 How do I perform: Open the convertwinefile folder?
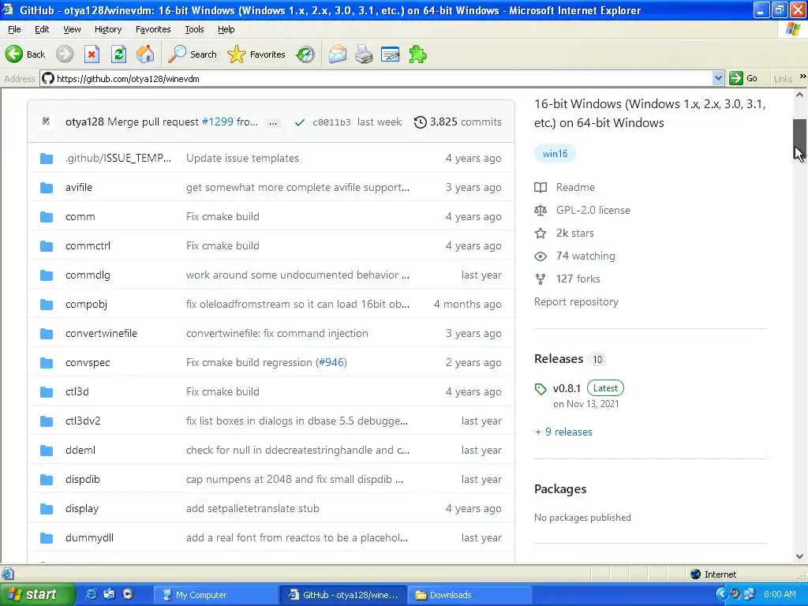coord(101,334)
